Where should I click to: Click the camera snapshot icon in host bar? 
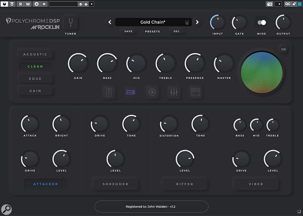click(270, 4)
